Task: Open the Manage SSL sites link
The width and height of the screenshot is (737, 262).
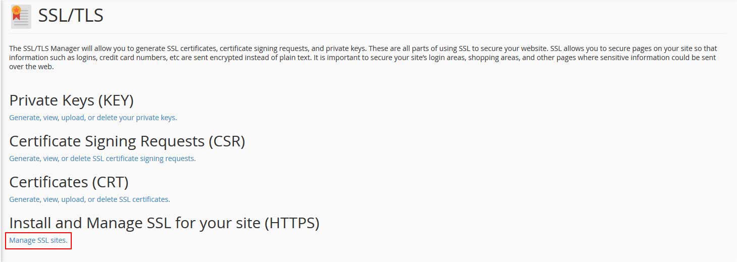Action: (38, 240)
